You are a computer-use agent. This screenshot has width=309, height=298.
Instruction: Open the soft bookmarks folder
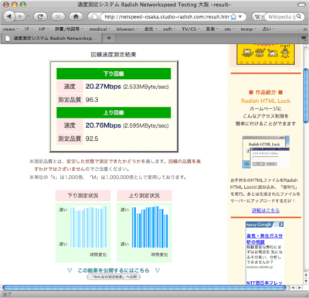169,29
